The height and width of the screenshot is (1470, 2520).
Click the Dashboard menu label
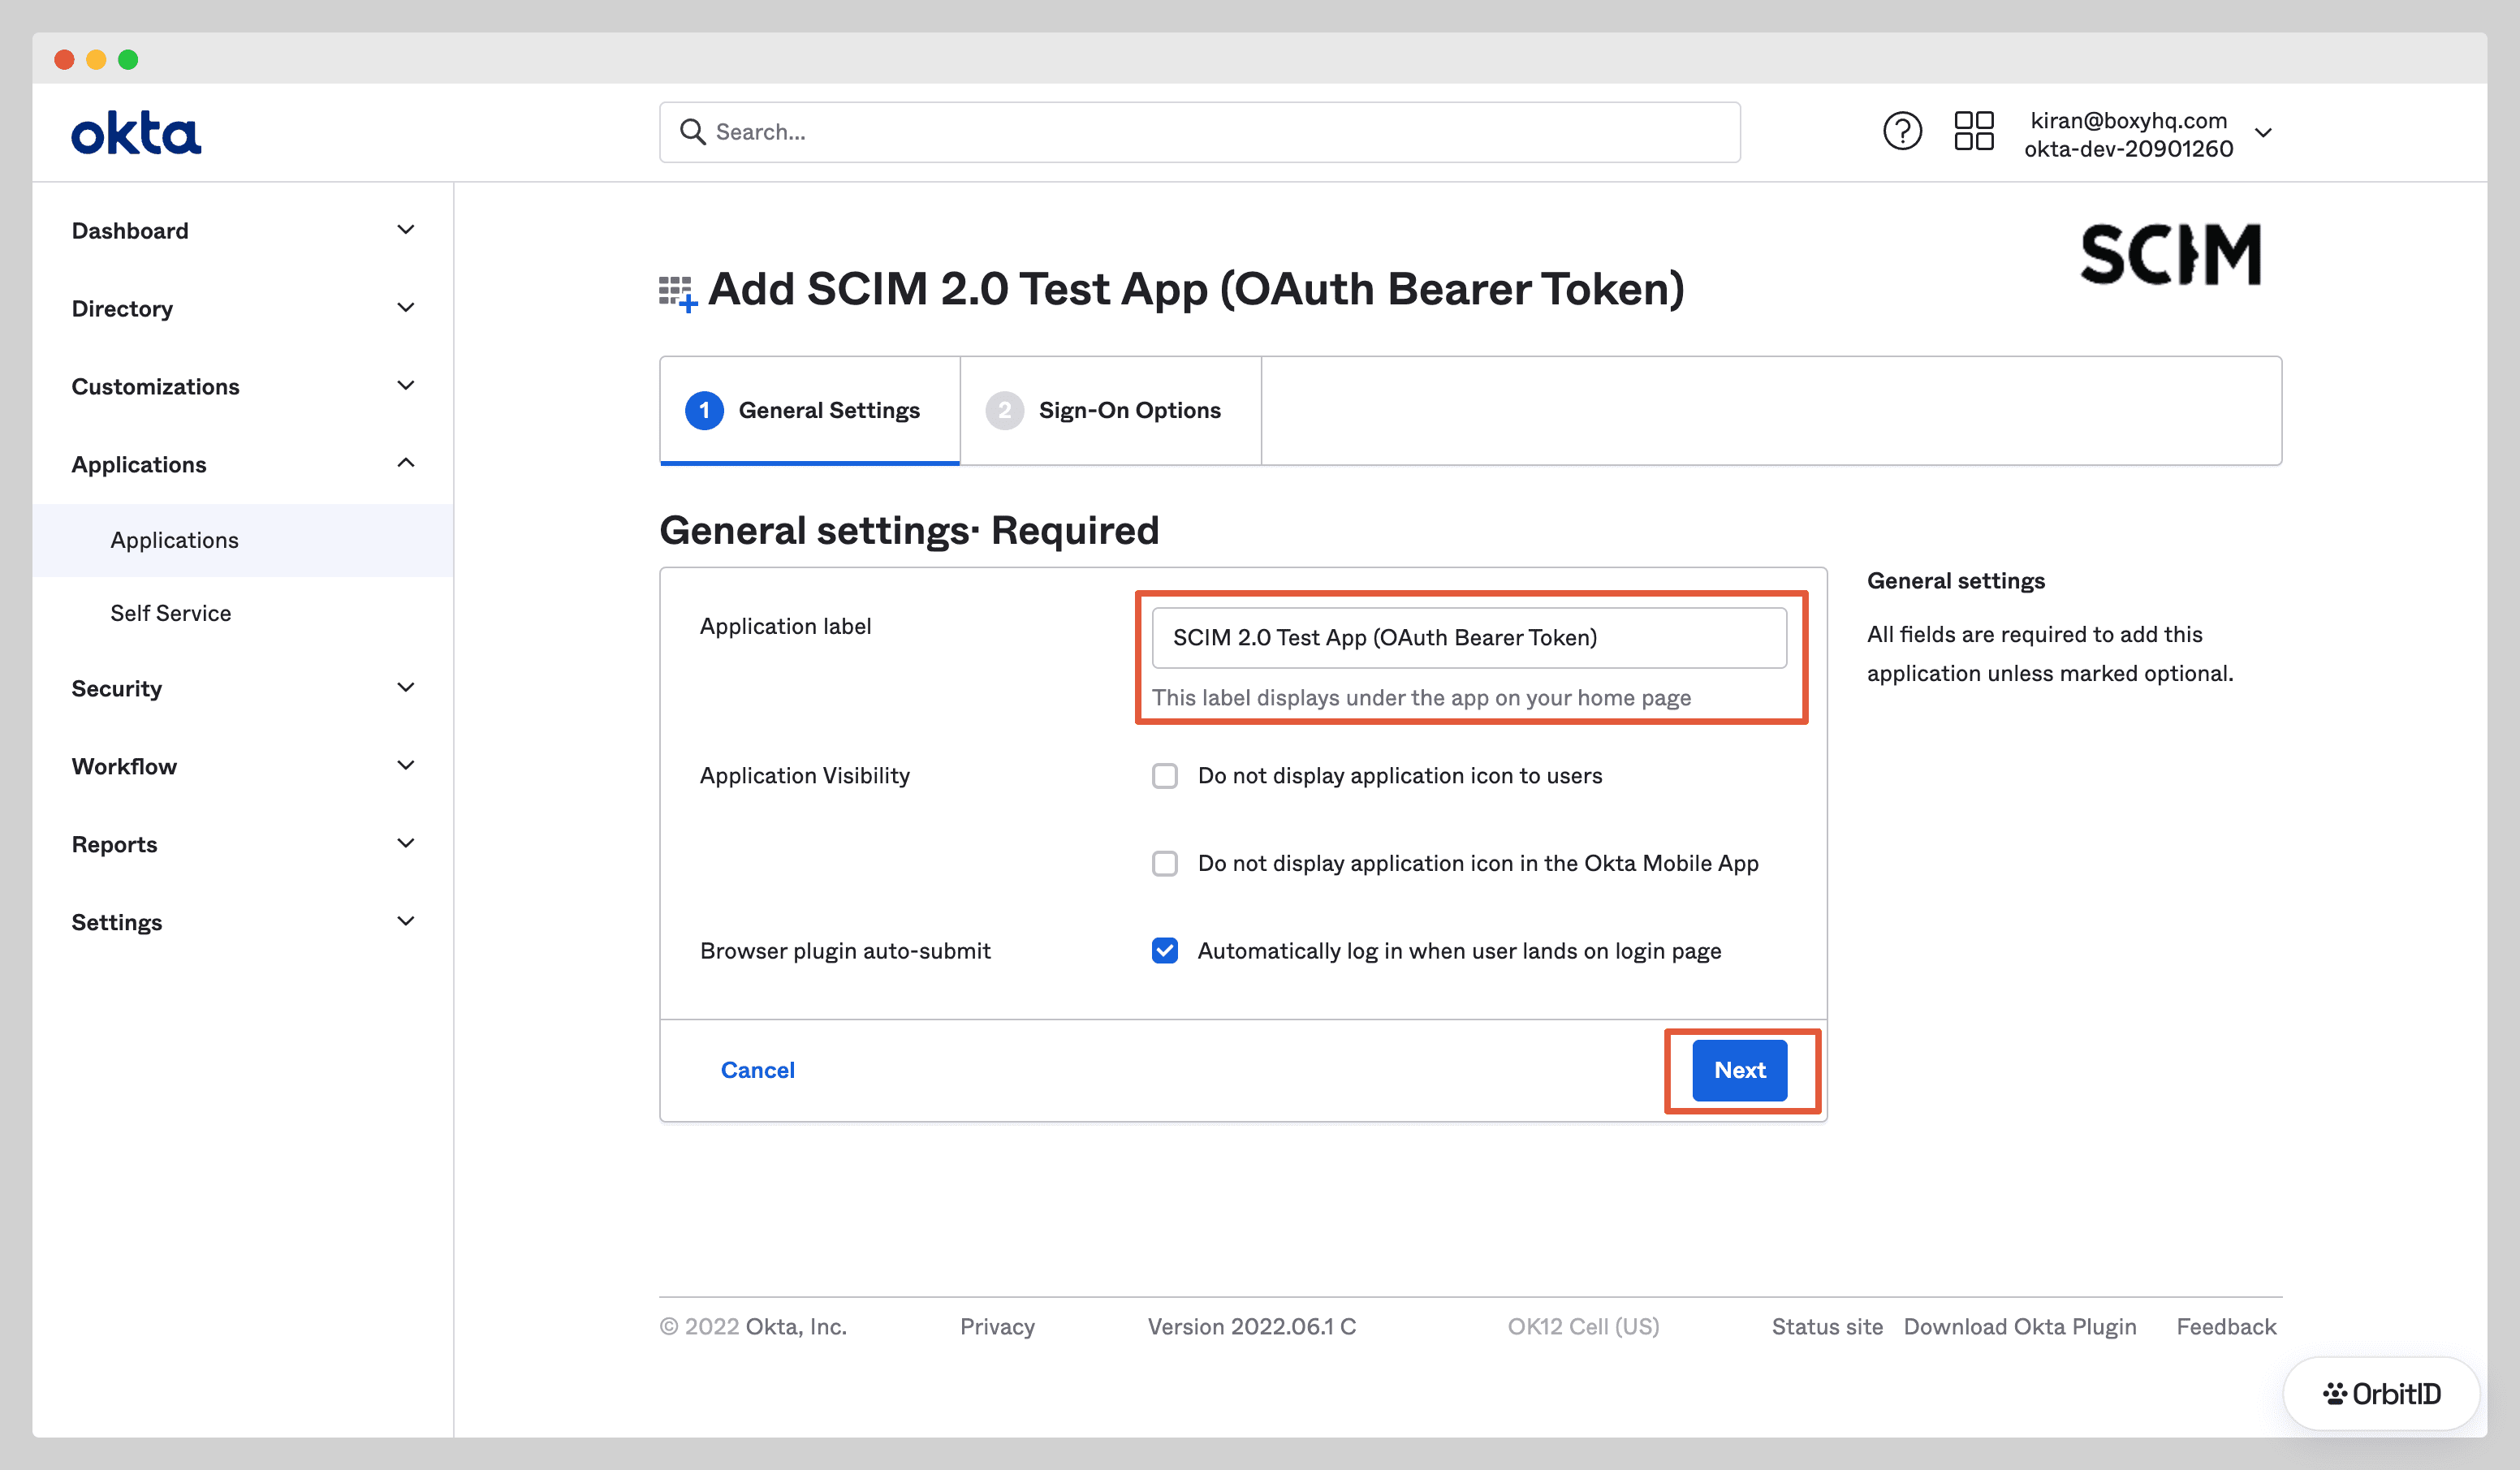[x=130, y=231]
